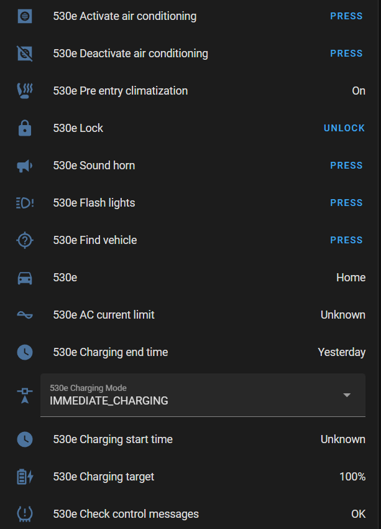Viewport: 381px width, 529px height.
Task: Expand the charging mode list via the arrow
Action: click(347, 395)
